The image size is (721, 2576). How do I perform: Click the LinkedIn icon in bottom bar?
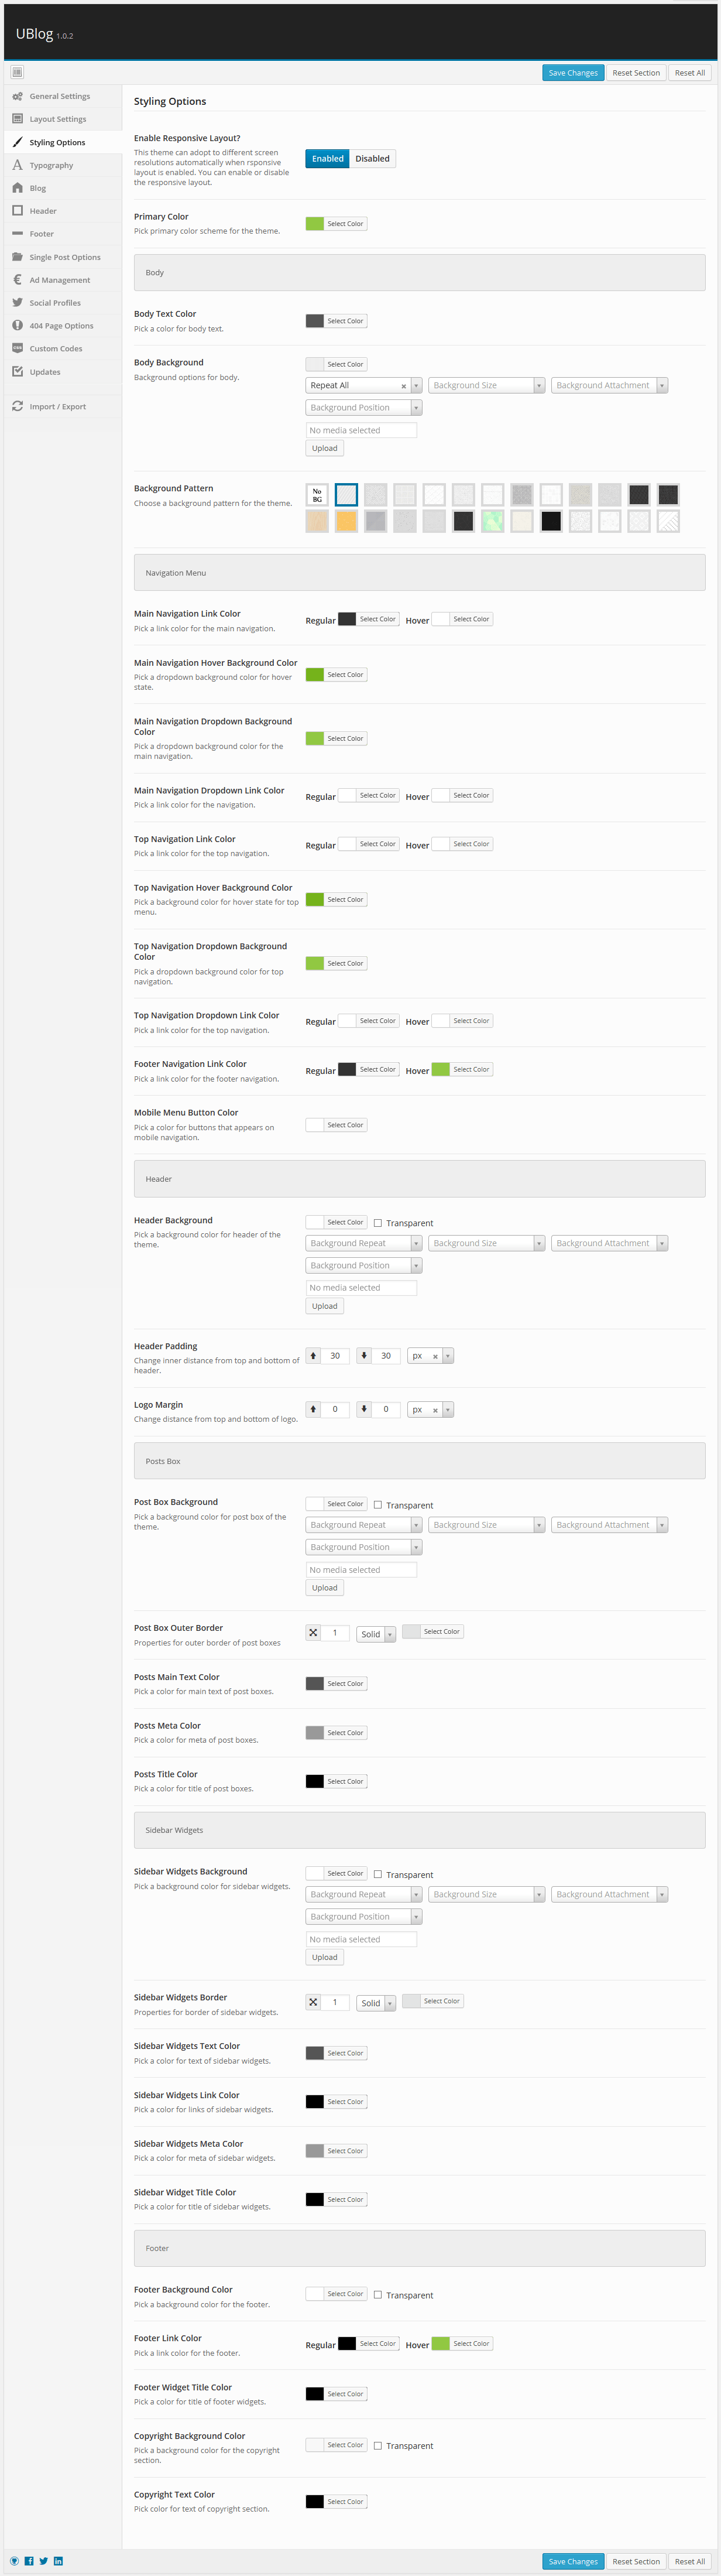[58, 2561]
